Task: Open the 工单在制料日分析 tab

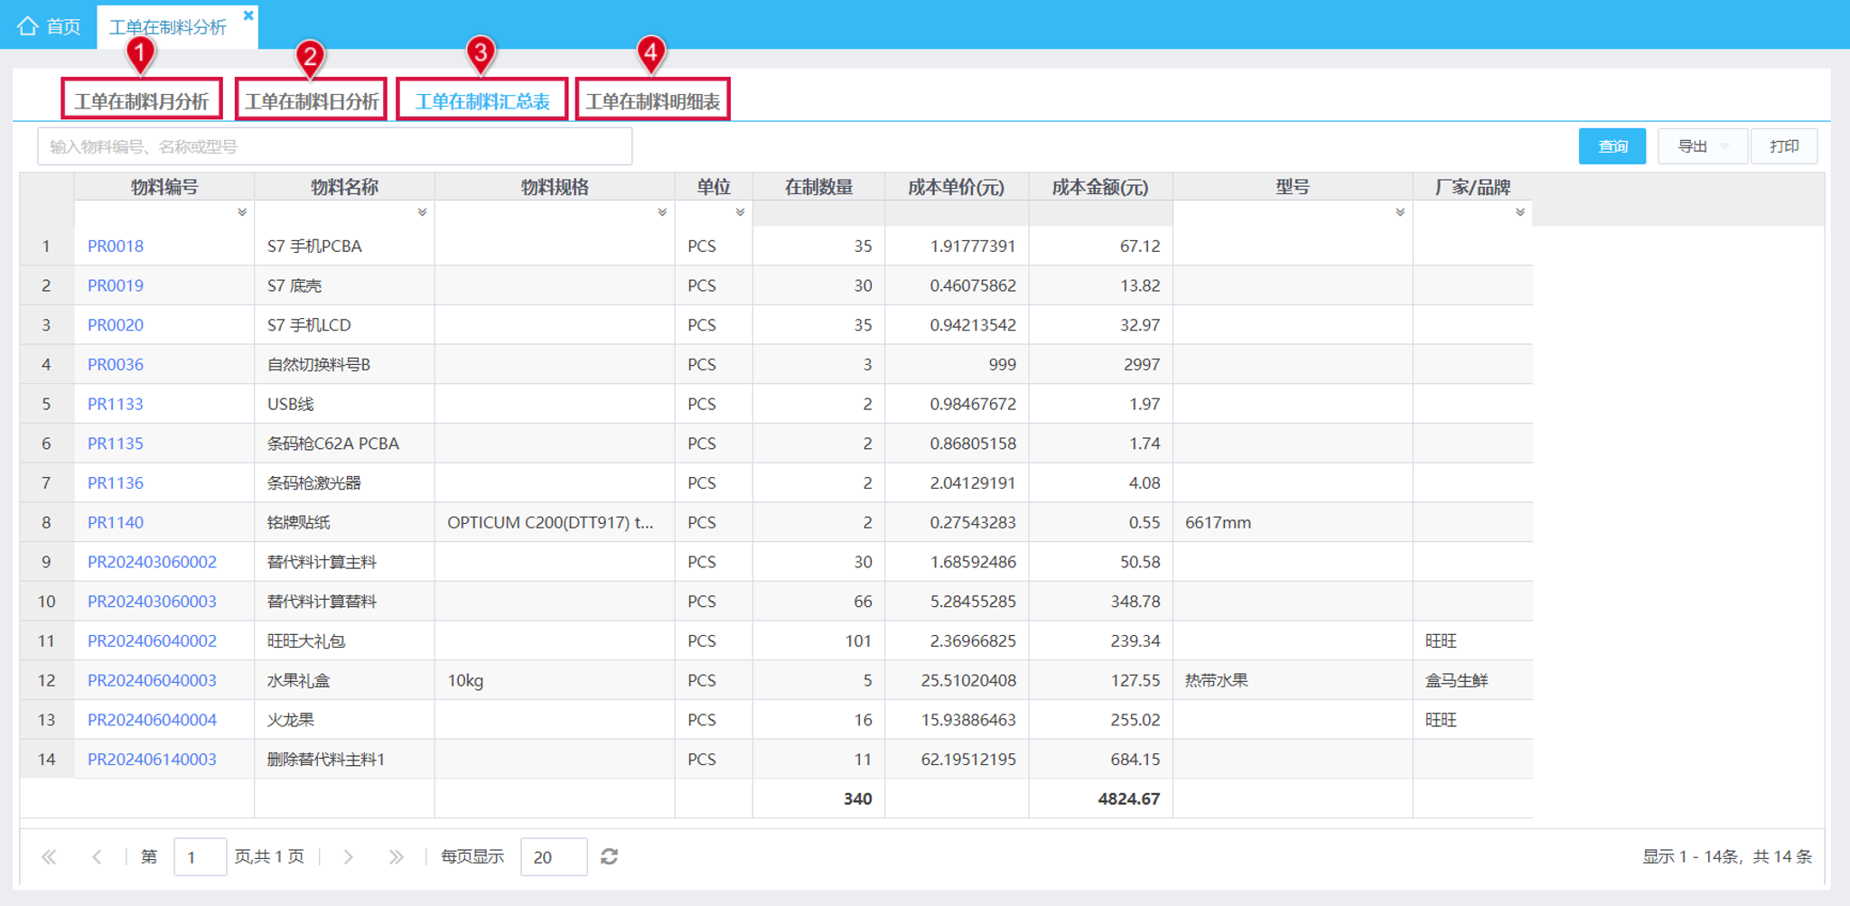Action: (312, 100)
